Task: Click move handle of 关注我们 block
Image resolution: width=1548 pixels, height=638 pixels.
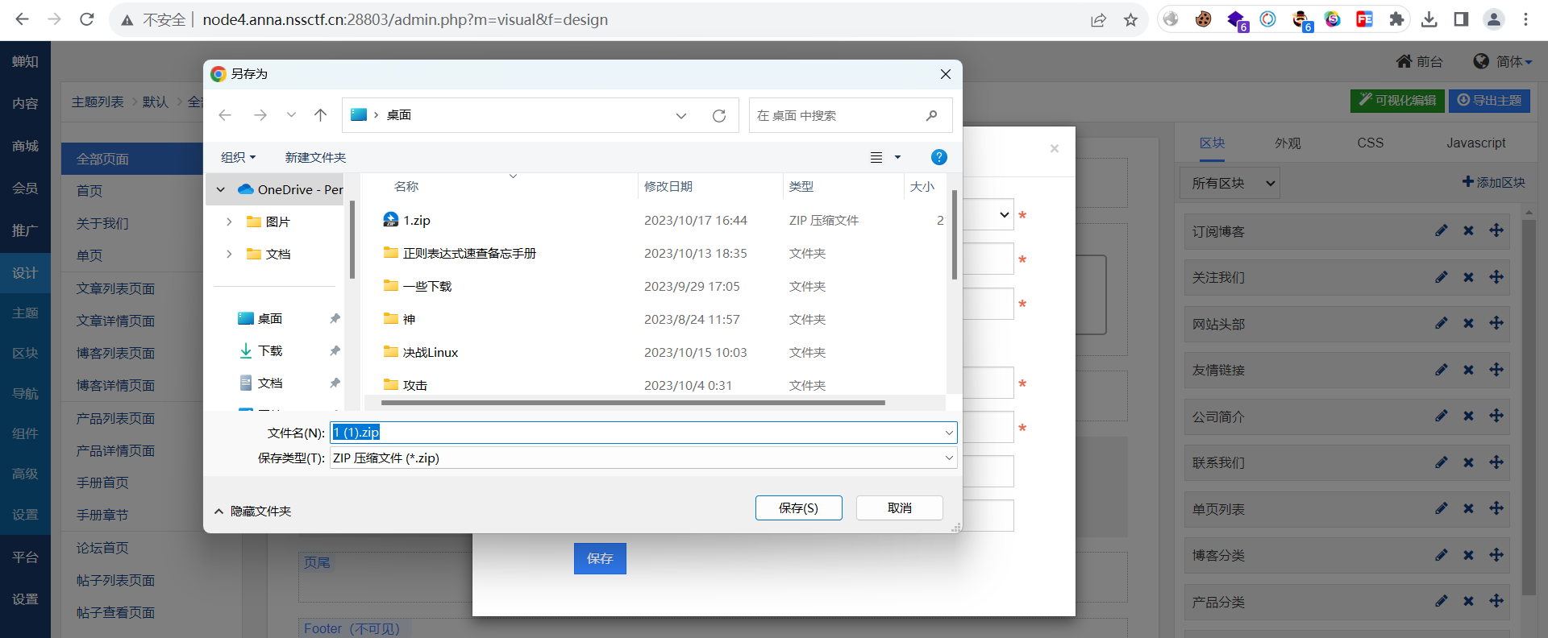Action: click(x=1496, y=276)
